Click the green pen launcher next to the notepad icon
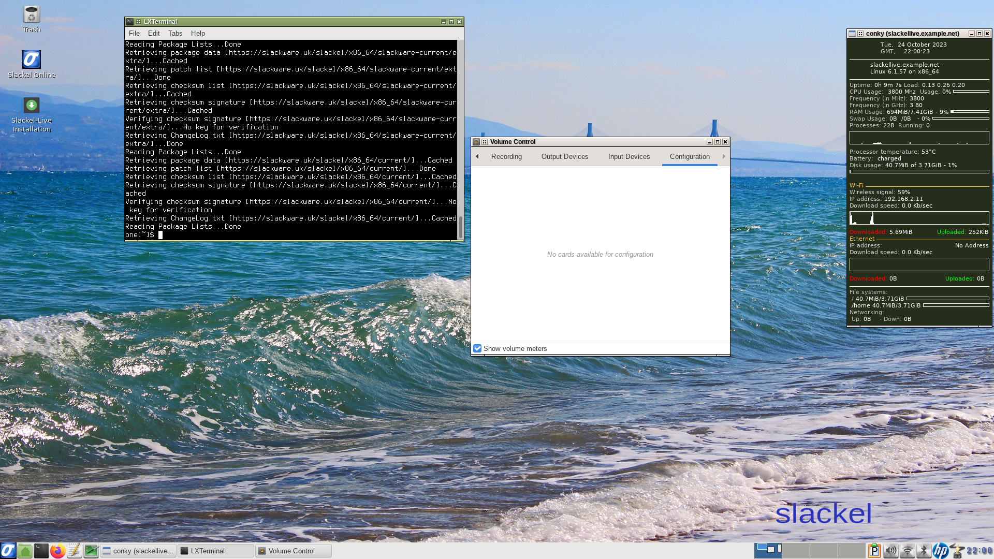Image resolution: width=994 pixels, height=559 pixels. (x=91, y=551)
